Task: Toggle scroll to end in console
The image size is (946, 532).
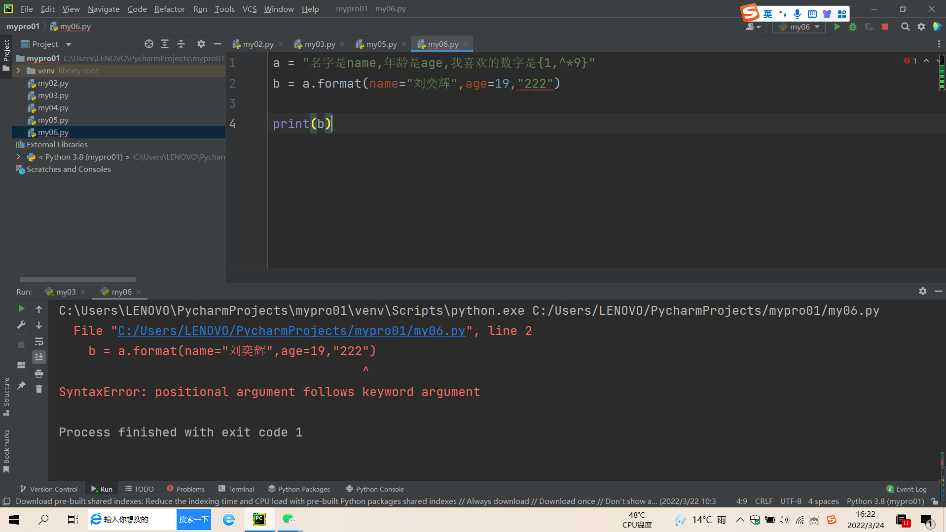Action: tap(39, 357)
